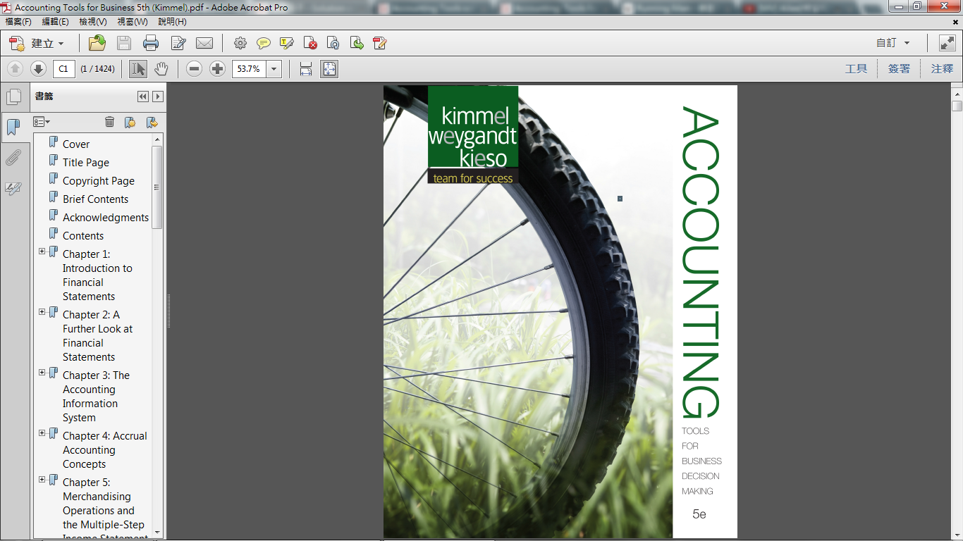Screen dimensions: 963x541
Task: Open the 注釋 comment pane
Action: (942, 68)
